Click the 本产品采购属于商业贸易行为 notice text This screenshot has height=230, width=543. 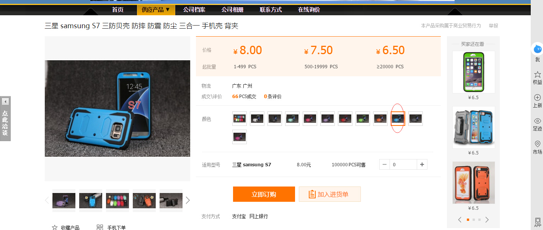(451, 26)
